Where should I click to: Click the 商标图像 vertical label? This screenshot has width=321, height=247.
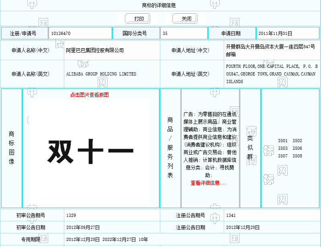12,148
